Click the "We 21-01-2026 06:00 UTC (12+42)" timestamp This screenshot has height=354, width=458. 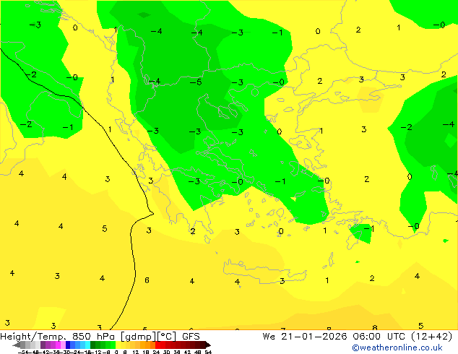click(x=358, y=337)
